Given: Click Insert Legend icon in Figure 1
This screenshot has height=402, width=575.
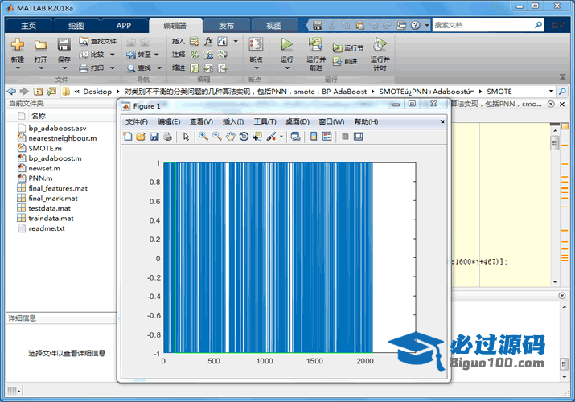Looking at the screenshot, I should click(x=327, y=137).
